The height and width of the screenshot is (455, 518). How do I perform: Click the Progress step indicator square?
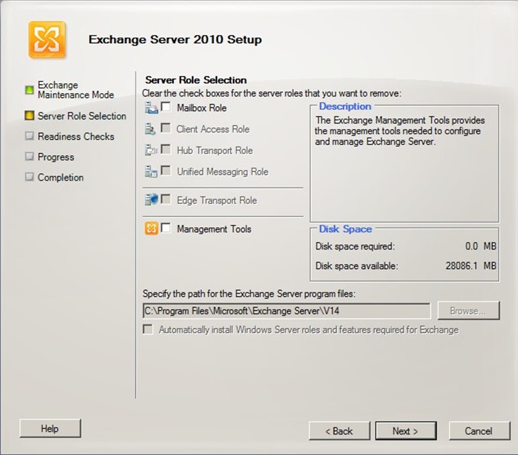(29, 157)
